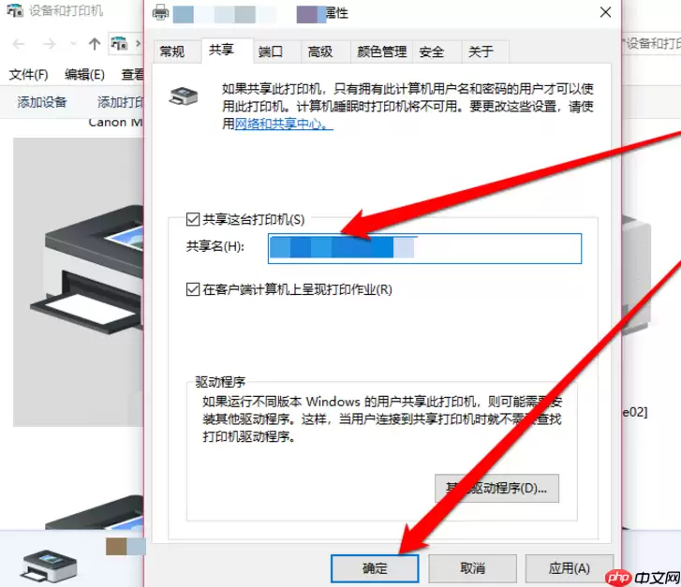Click 设备和打印机 window title icon
681x587 pixels.
click(x=15, y=10)
